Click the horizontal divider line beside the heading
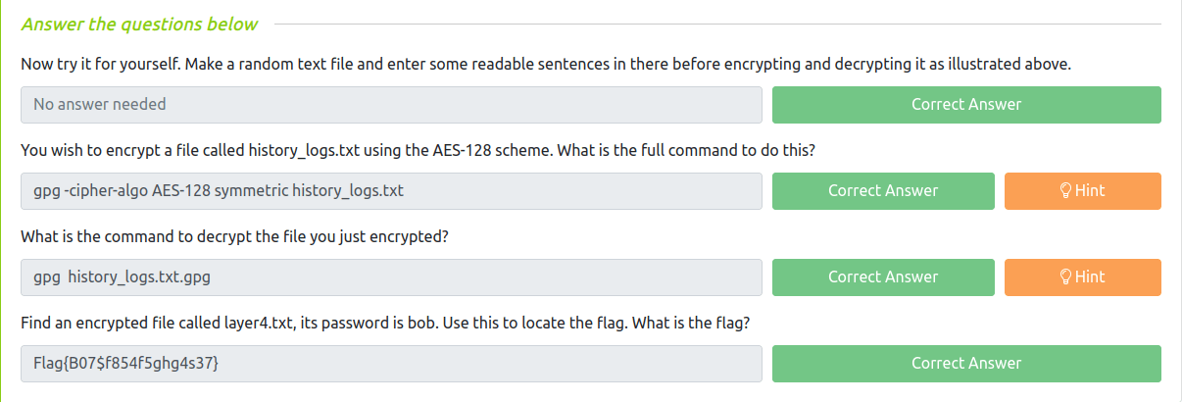Image resolution: width=1182 pixels, height=402 pixels. click(x=715, y=24)
